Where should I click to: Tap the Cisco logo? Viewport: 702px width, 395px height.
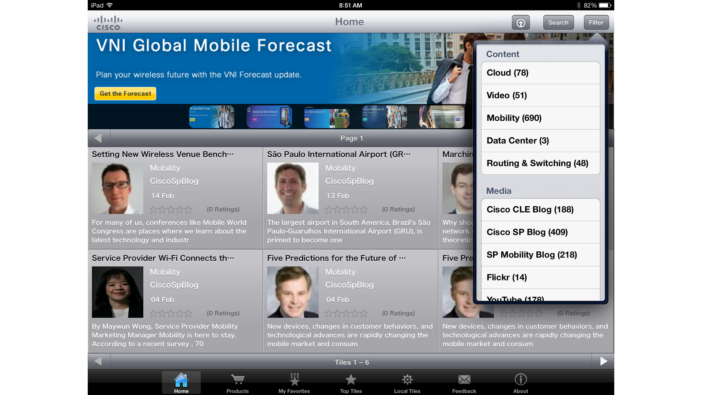[108, 23]
